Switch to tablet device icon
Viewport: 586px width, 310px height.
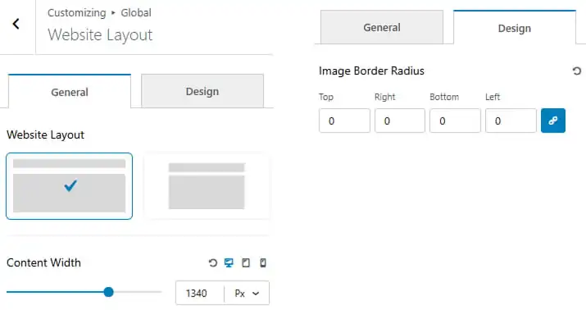point(246,263)
